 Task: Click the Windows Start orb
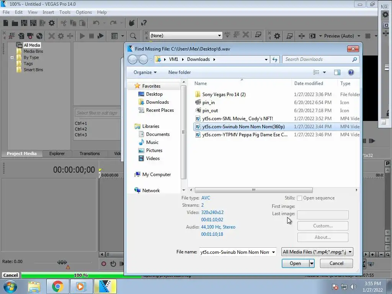coord(10,286)
